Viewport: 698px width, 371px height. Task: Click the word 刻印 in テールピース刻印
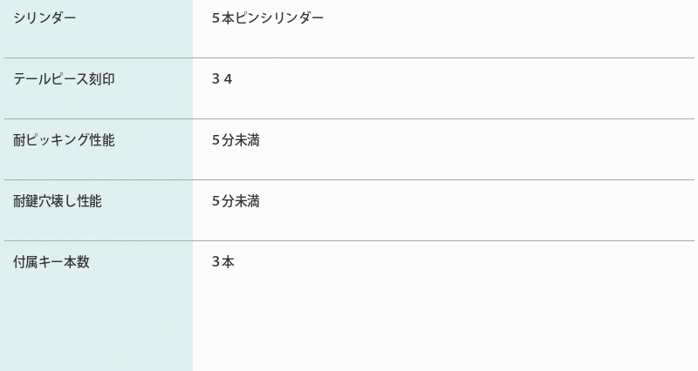point(102,79)
